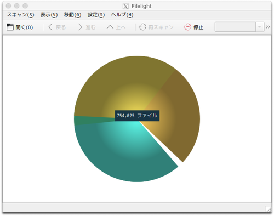Open the ヘルプ(H) menu
The image size is (274, 216).
pyautogui.click(x=122, y=15)
